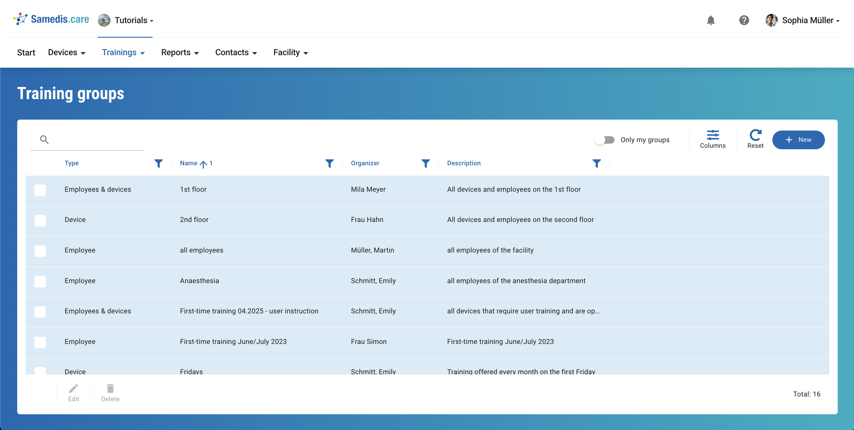
Task: Open the Description column filter
Action: coord(596,163)
